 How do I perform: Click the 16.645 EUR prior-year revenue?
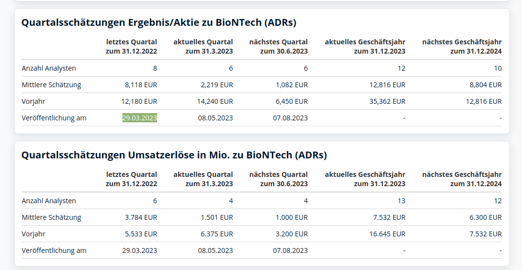(387, 234)
